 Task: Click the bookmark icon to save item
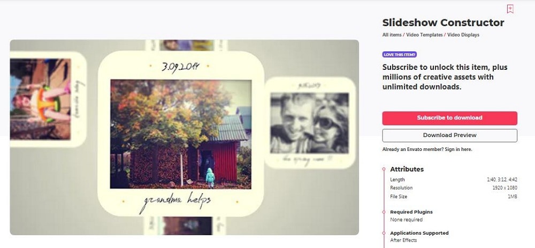[510, 9]
